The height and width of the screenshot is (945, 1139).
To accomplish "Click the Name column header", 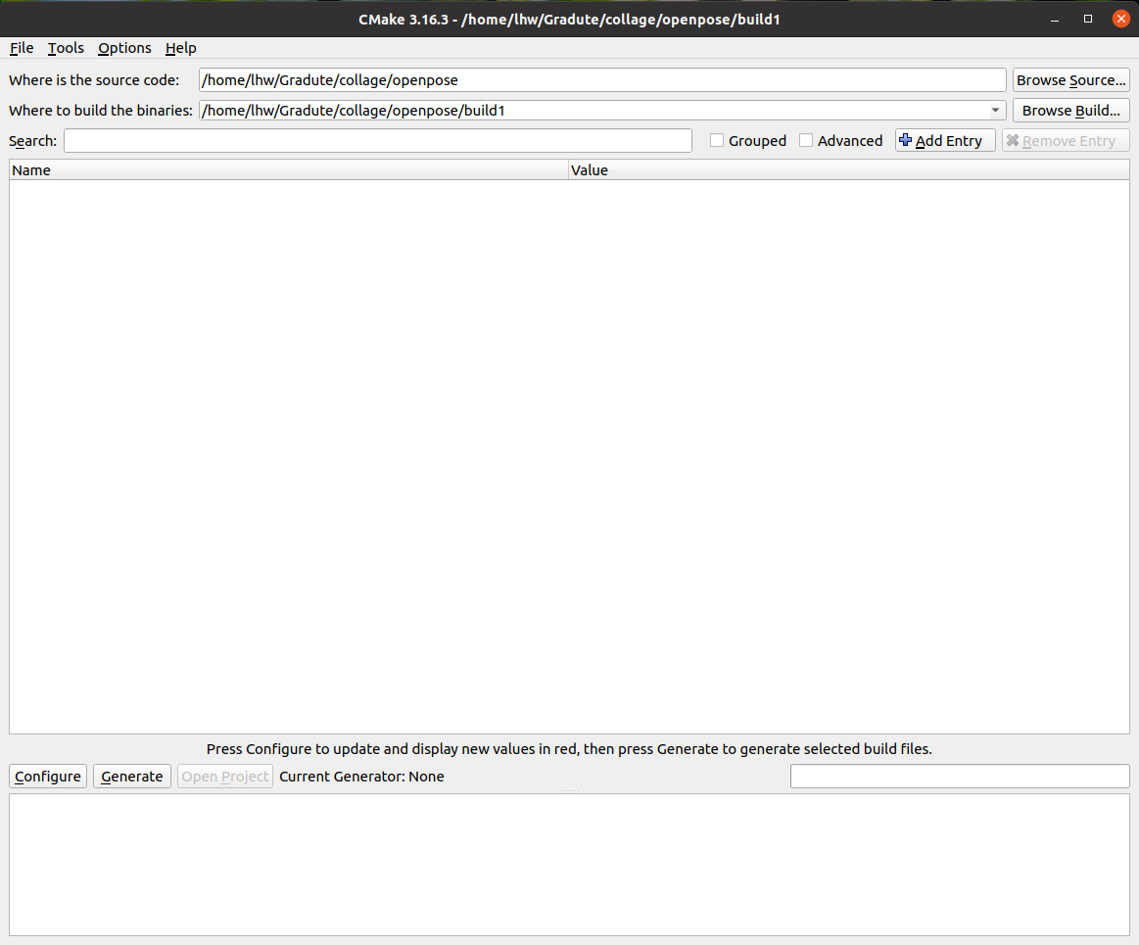I will point(288,170).
